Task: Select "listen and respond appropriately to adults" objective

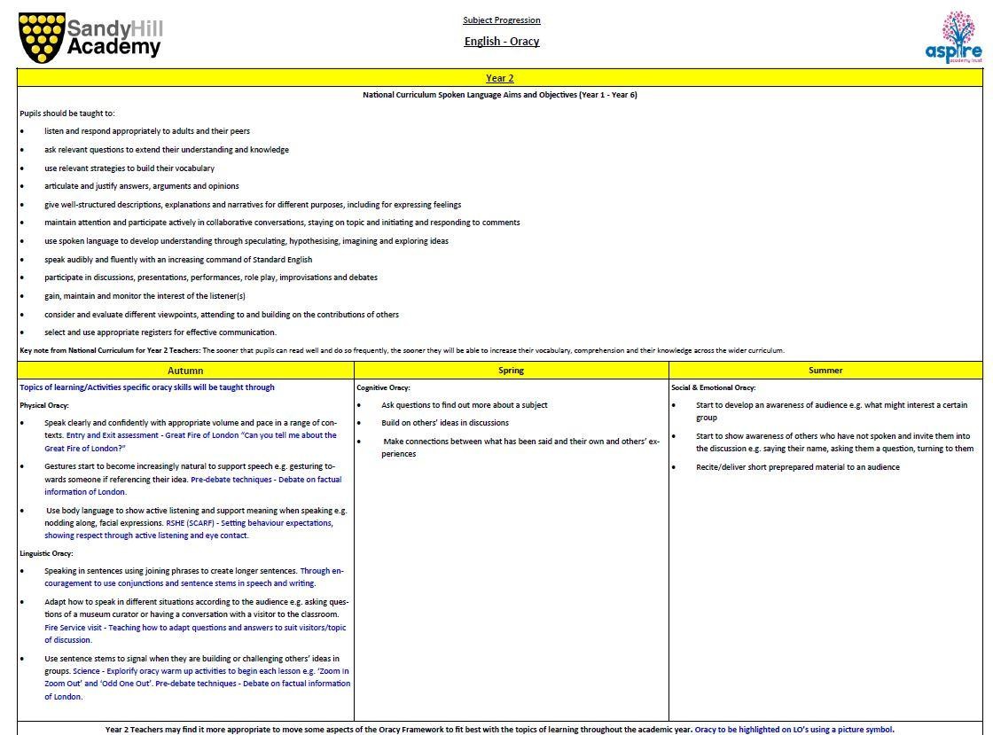Action: [147, 131]
